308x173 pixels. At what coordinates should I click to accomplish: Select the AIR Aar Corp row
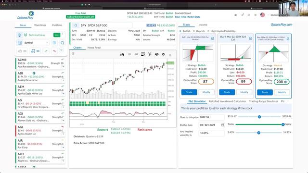point(40,144)
